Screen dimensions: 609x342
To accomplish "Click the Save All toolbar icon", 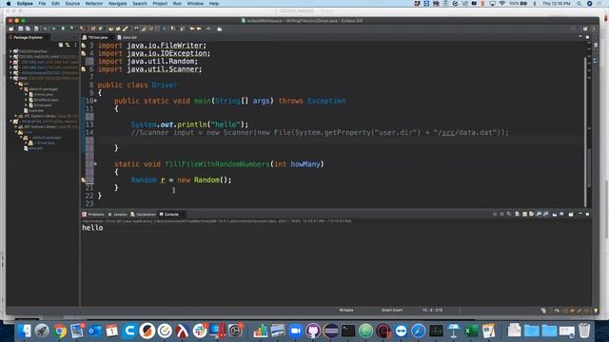I will tap(28, 28).
